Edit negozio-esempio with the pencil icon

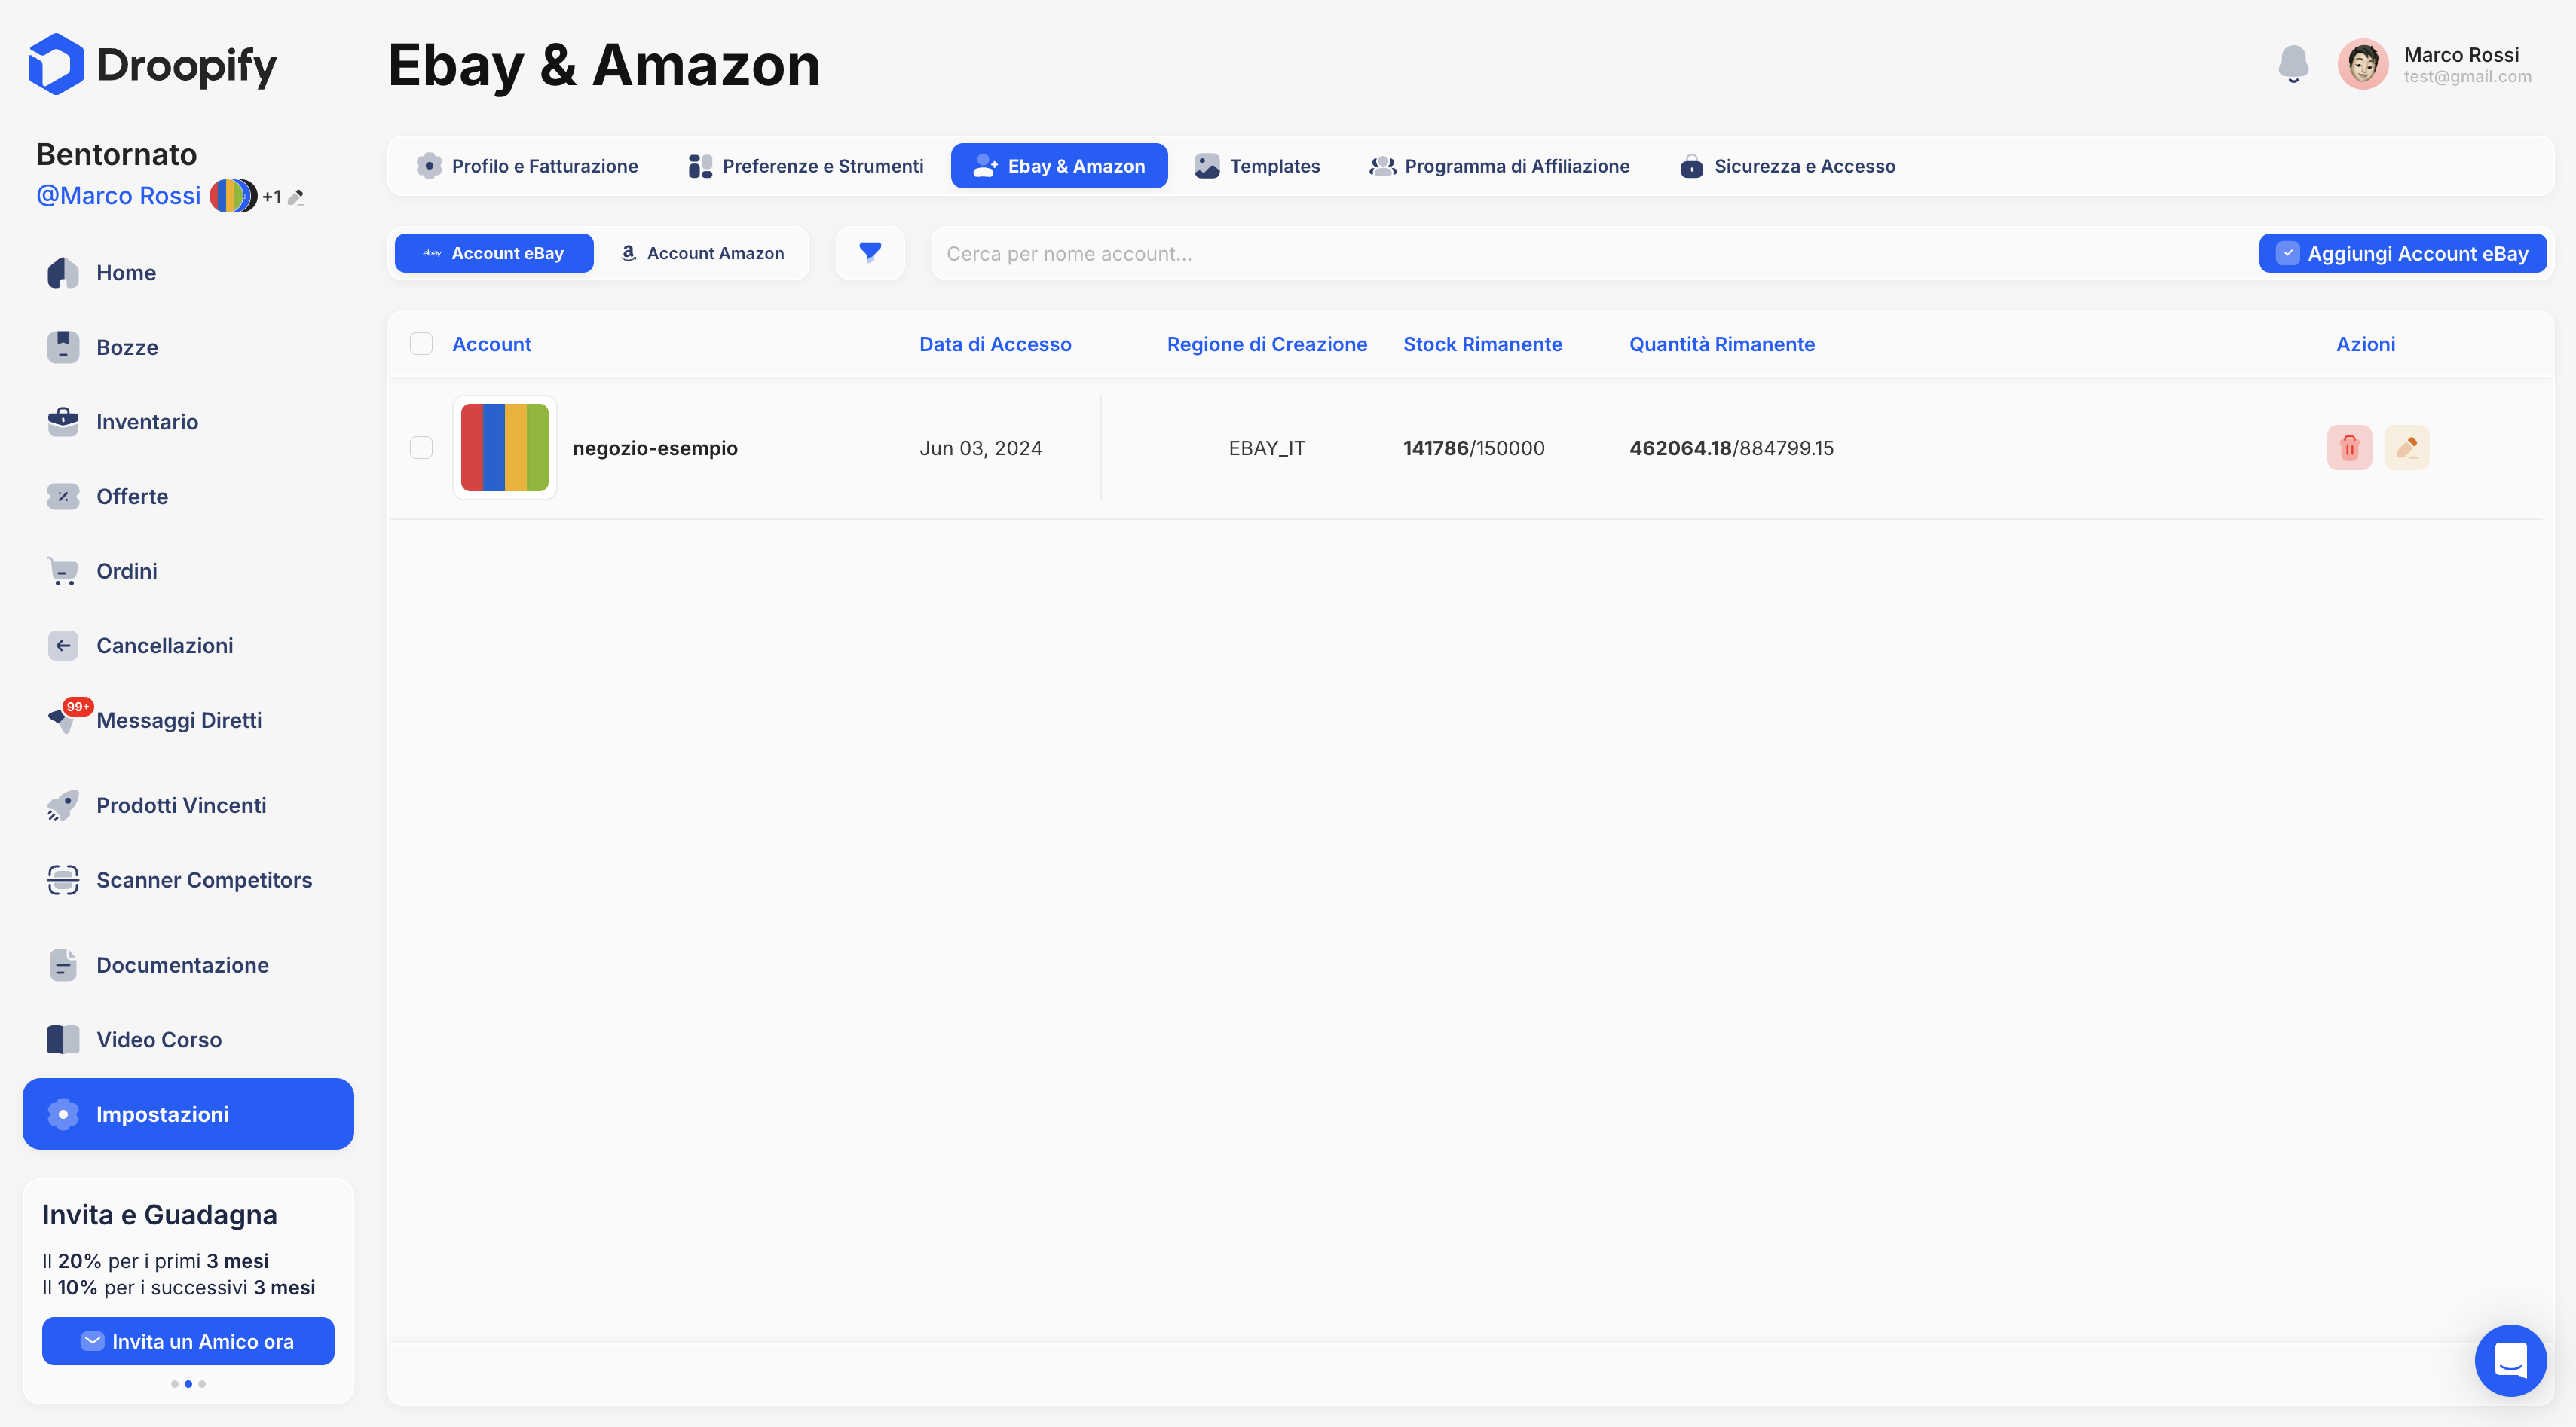[2406, 448]
